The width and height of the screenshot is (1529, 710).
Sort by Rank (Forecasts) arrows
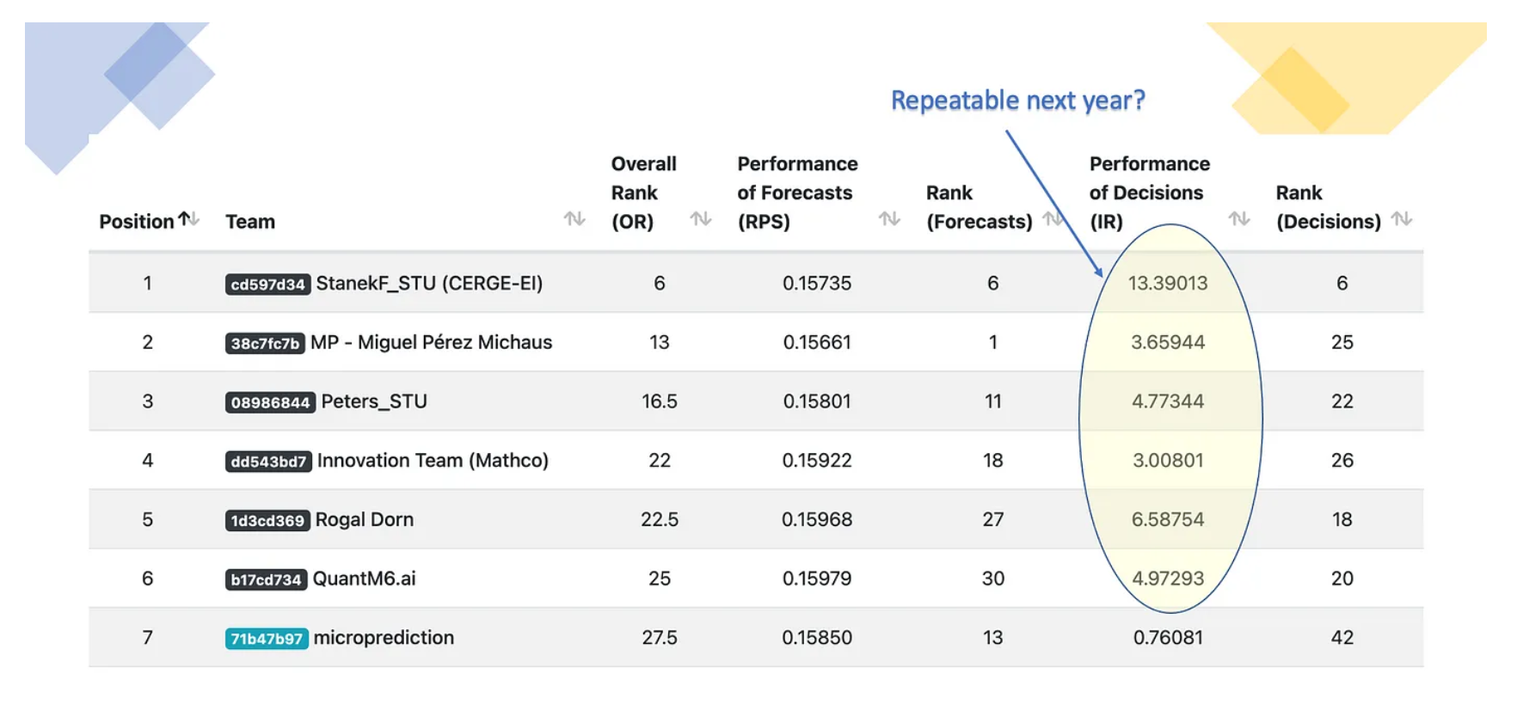point(1053,219)
